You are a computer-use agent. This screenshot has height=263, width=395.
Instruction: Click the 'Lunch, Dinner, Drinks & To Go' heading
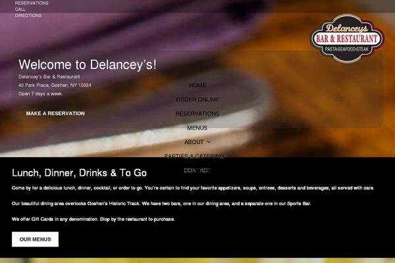click(x=80, y=173)
